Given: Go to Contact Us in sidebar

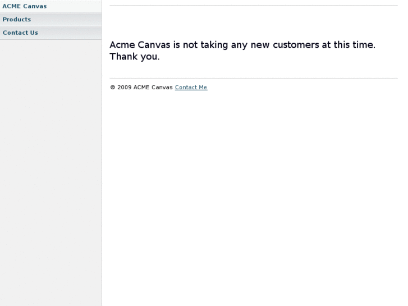Looking at the screenshot, I should pos(20,33).
